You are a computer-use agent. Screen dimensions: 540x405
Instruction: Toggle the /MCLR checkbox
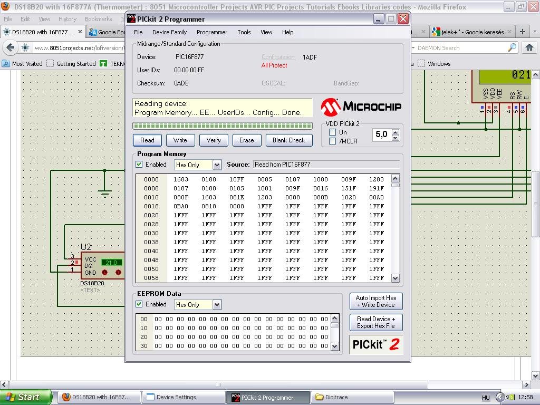point(332,141)
